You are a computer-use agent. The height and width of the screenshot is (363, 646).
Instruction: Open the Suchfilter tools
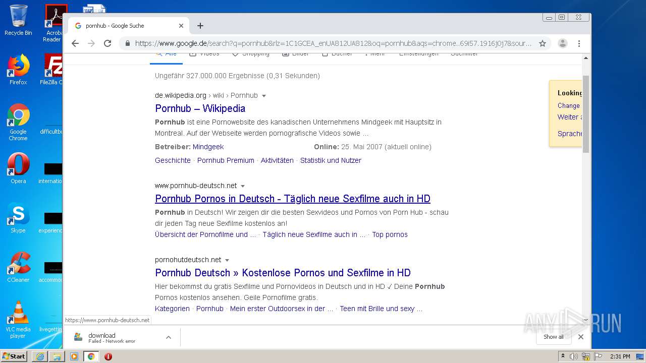(464, 54)
